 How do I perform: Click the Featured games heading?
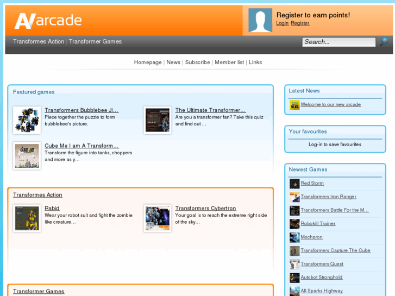(34, 92)
